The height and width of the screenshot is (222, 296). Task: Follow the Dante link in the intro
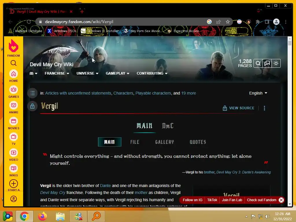(105, 186)
